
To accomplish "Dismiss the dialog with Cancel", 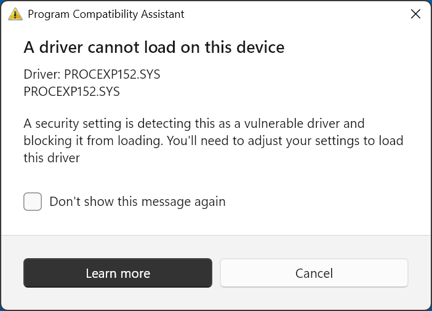I will click(x=314, y=274).
